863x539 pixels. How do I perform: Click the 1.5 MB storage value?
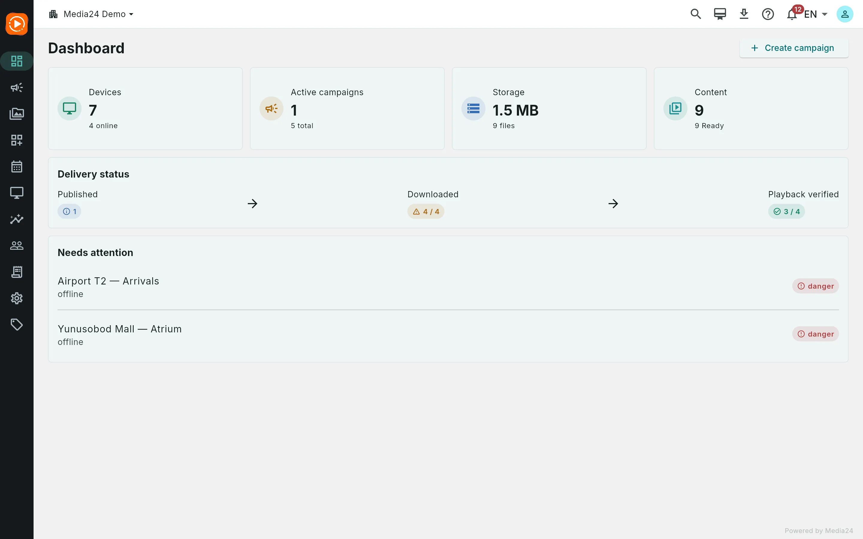(515, 110)
